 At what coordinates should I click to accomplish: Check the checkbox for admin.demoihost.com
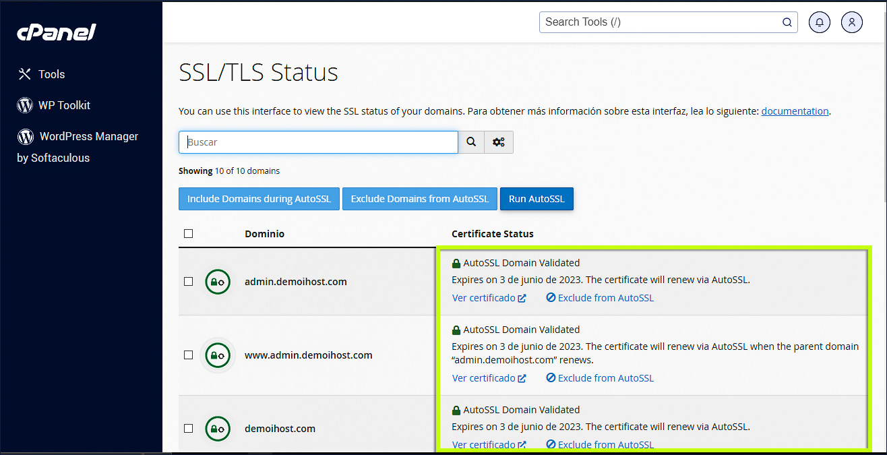click(x=188, y=282)
